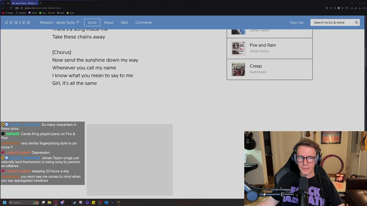Bookmark page with the heart icon
Screen dimensions: 367x206
346,8
